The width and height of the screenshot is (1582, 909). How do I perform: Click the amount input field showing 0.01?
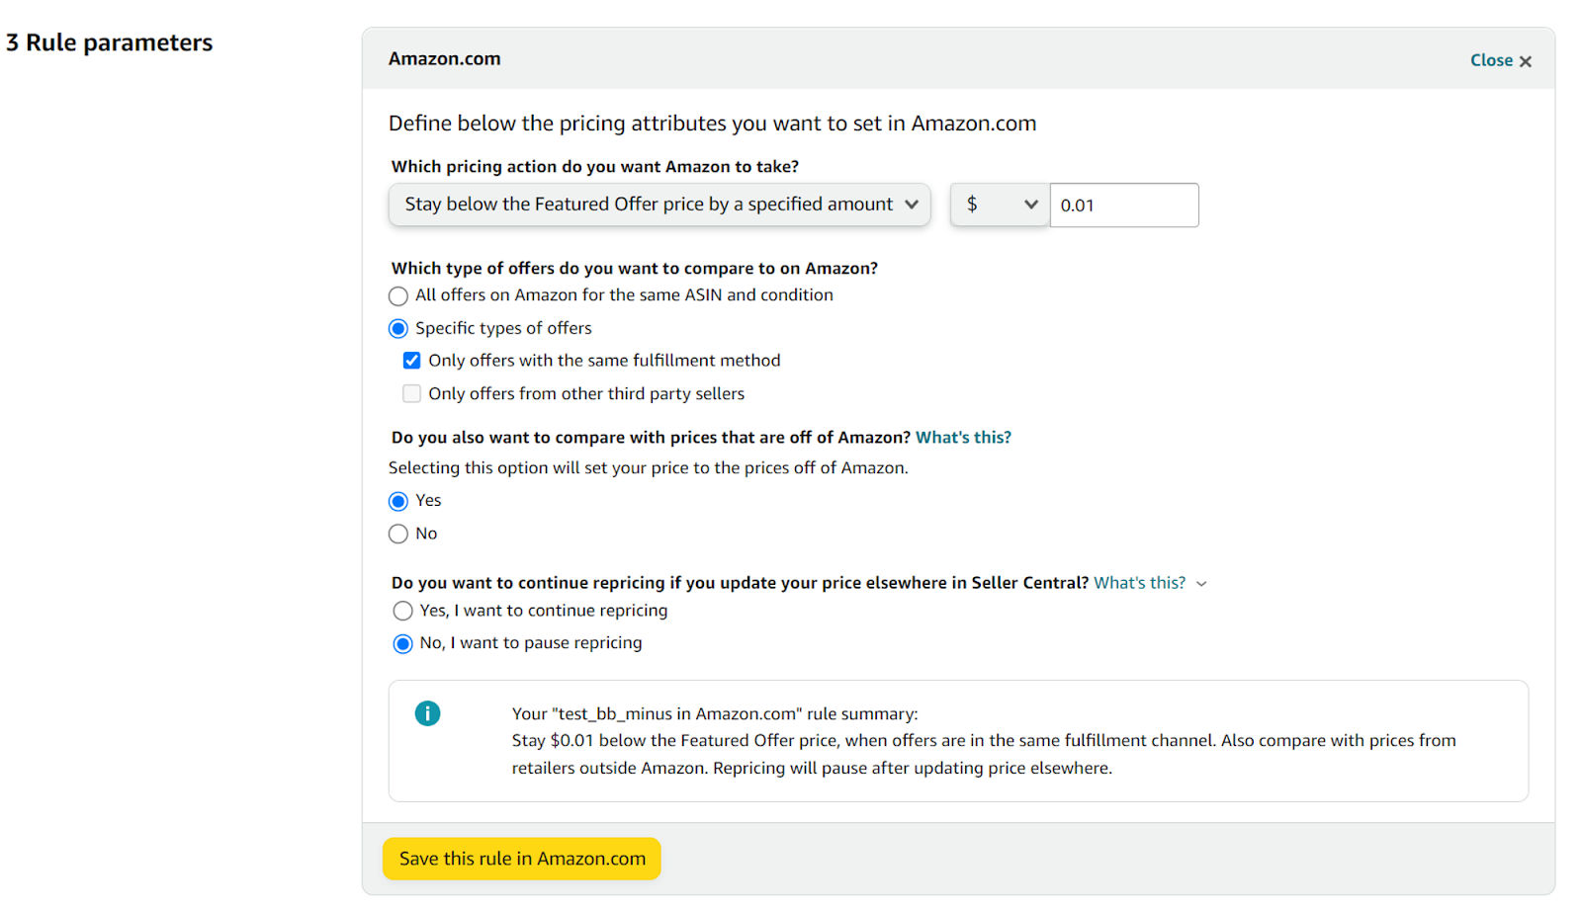click(x=1124, y=205)
